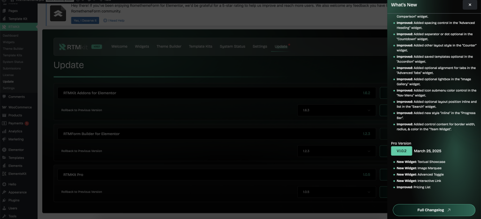Image resolution: width=481 pixels, height=219 pixels.
Task: Open Elements in the WordPress sidebar
Action: click(x=16, y=166)
